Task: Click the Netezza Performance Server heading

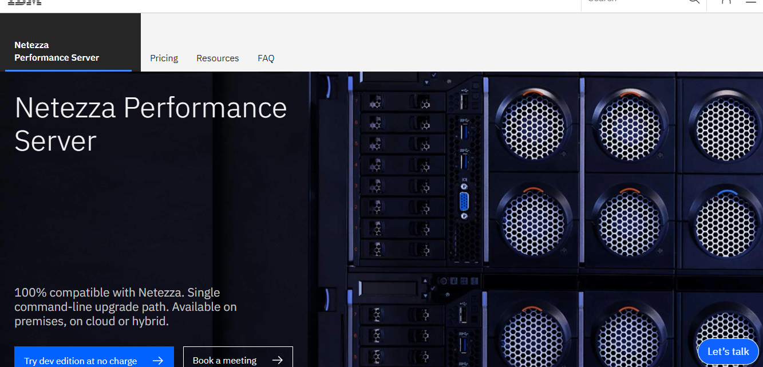Action: 151,124
